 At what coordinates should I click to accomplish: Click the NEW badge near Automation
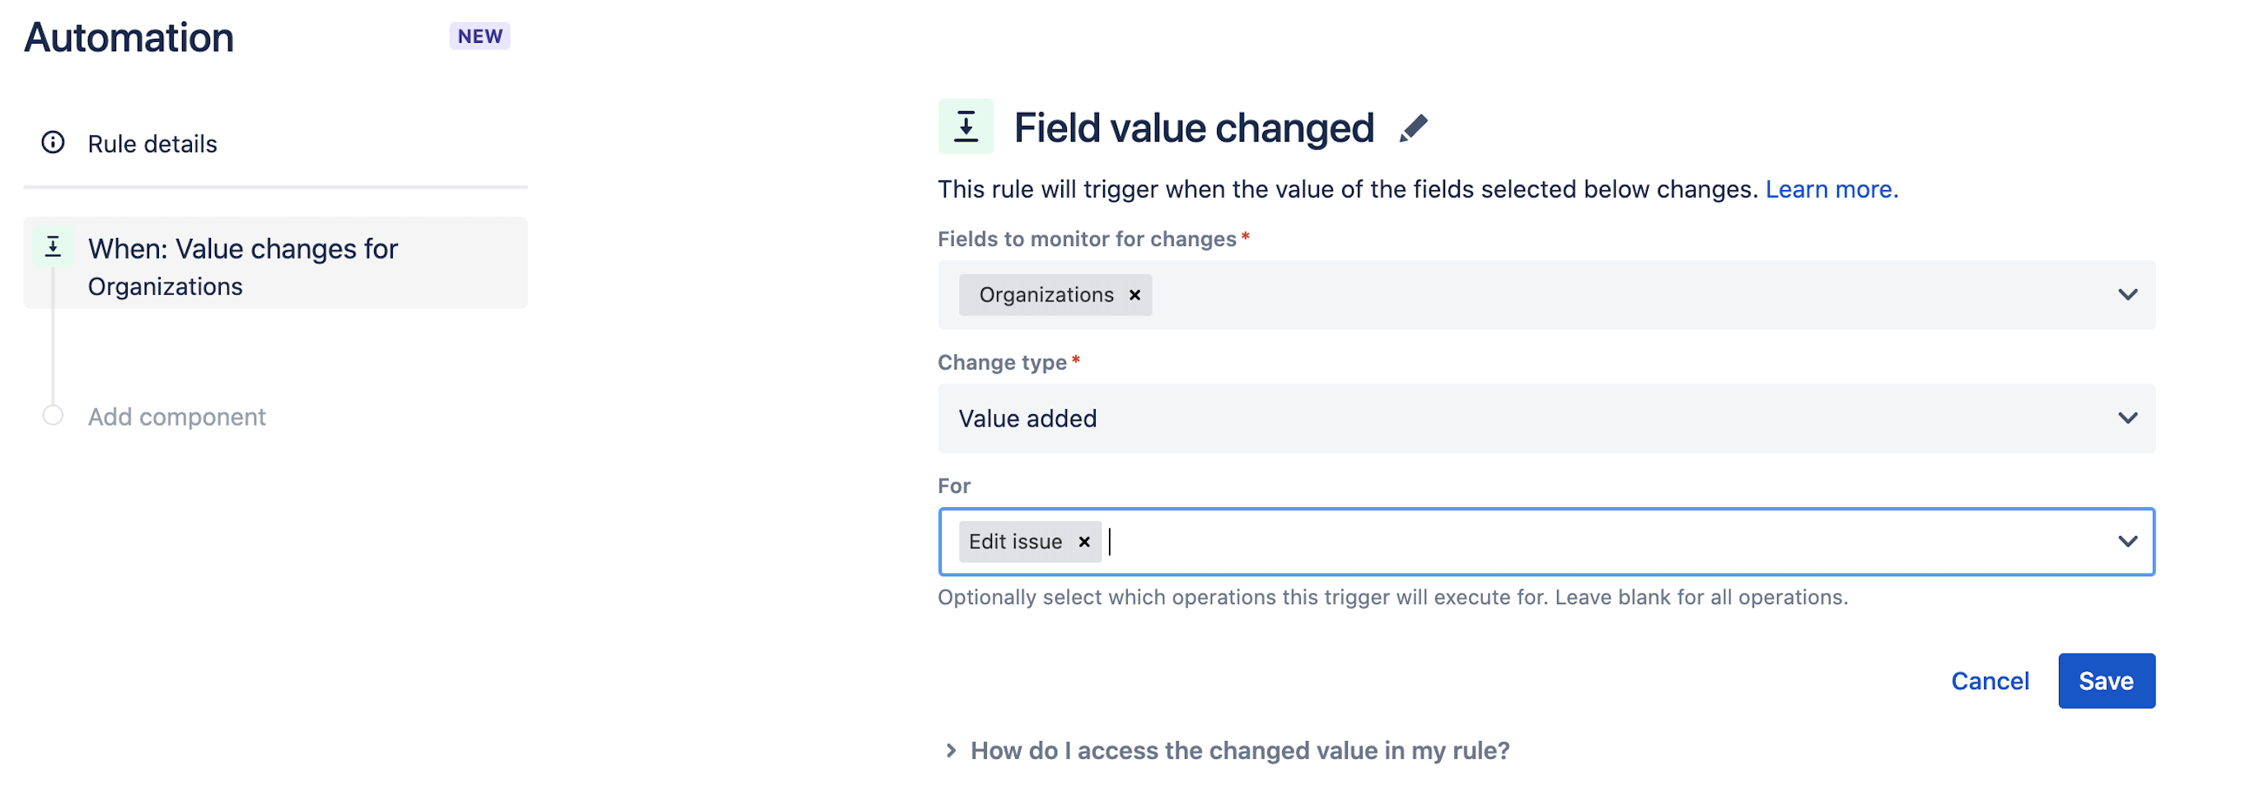[480, 35]
